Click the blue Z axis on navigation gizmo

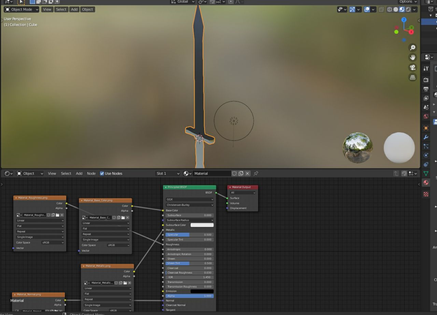(x=404, y=20)
